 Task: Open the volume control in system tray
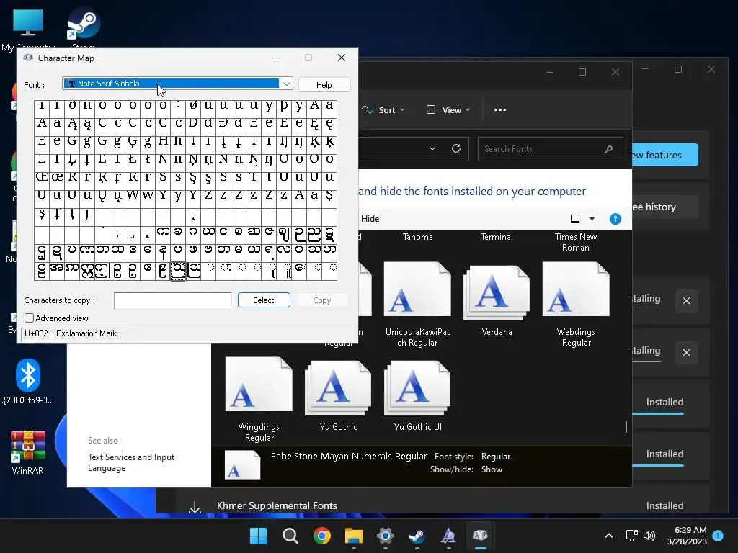649,536
